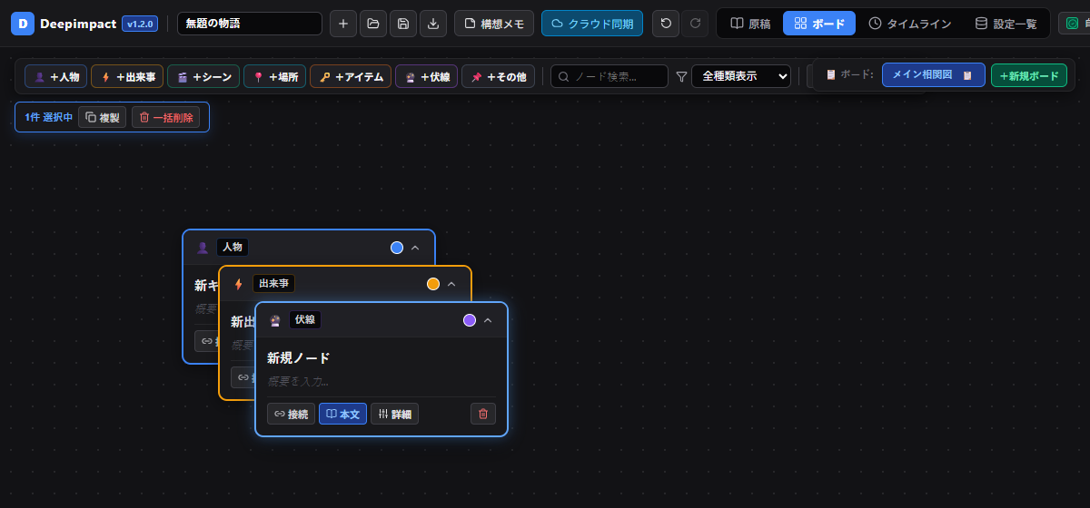Click the story title field 無題の物語
The width and height of the screenshot is (1090, 508).
click(x=250, y=24)
